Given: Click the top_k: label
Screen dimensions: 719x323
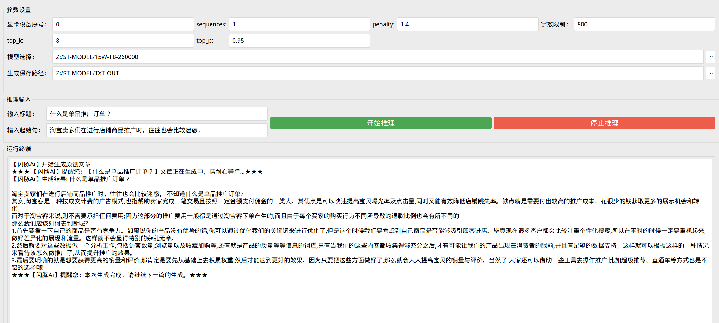Looking at the screenshot, I should click(15, 41).
